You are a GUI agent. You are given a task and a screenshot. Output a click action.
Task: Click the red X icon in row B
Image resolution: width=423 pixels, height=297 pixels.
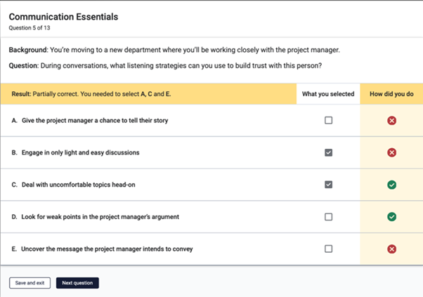pyautogui.click(x=391, y=152)
